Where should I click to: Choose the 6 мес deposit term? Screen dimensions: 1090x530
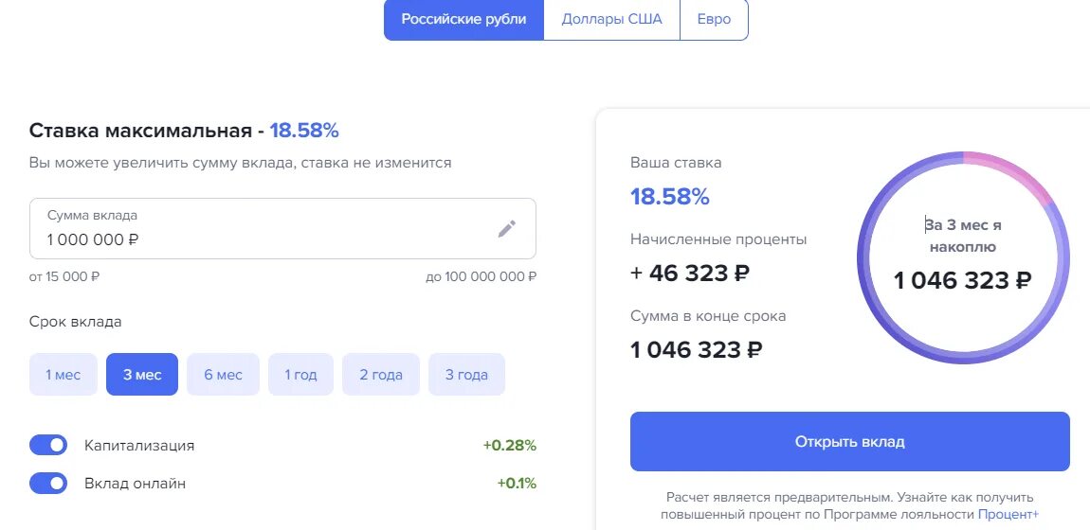tap(223, 375)
